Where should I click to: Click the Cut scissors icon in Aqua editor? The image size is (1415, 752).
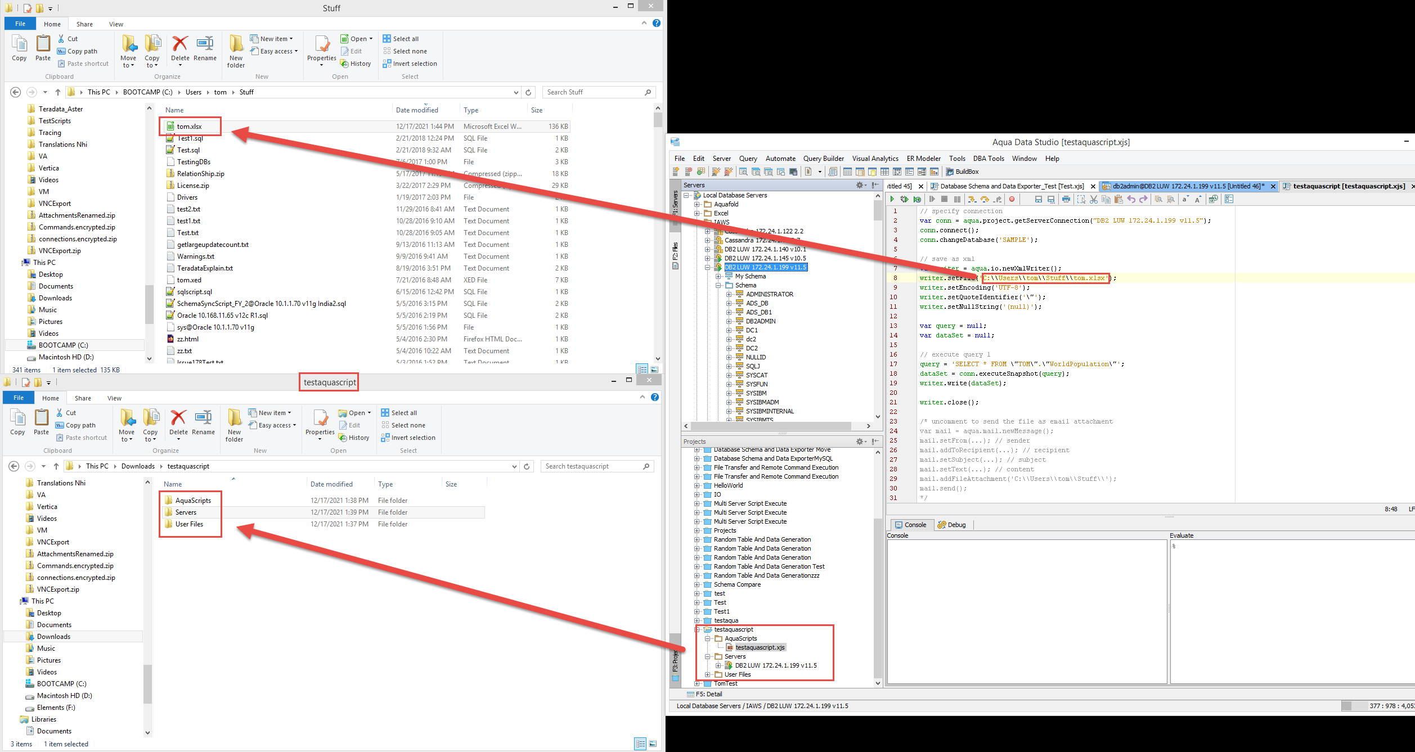point(1093,199)
